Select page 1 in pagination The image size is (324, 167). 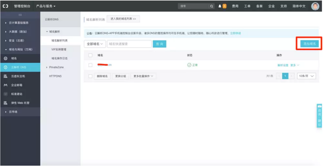click(285, 76)
